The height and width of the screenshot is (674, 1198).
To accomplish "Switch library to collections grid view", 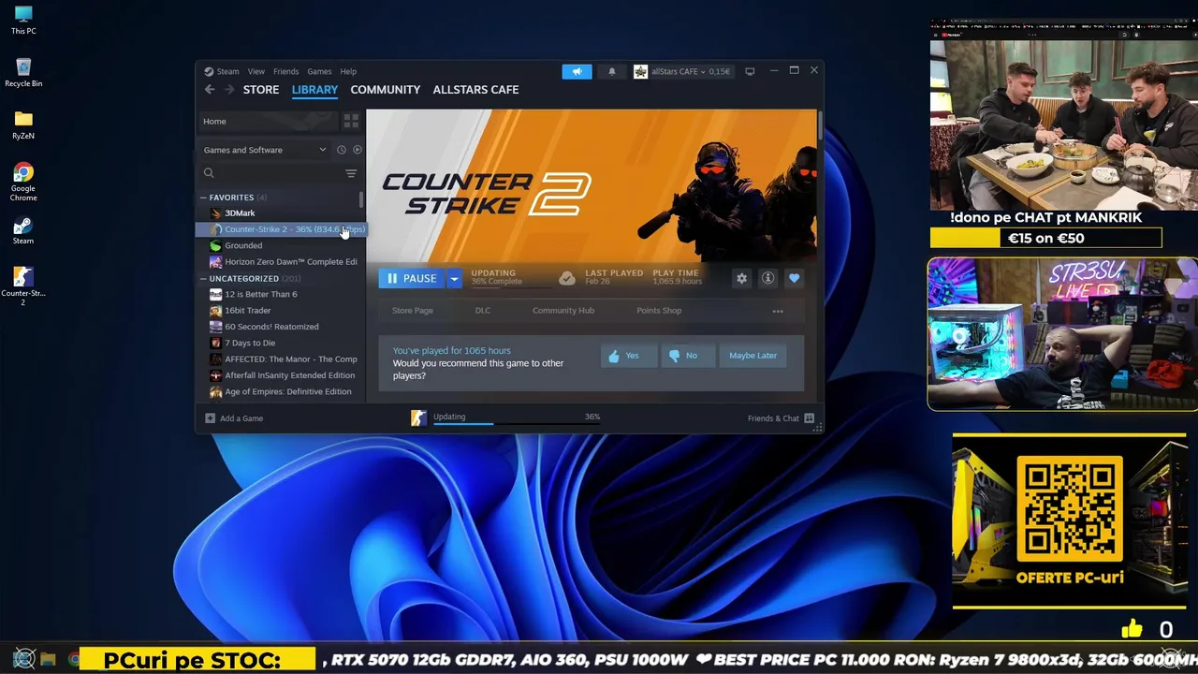I will click(x=351, y=121).
